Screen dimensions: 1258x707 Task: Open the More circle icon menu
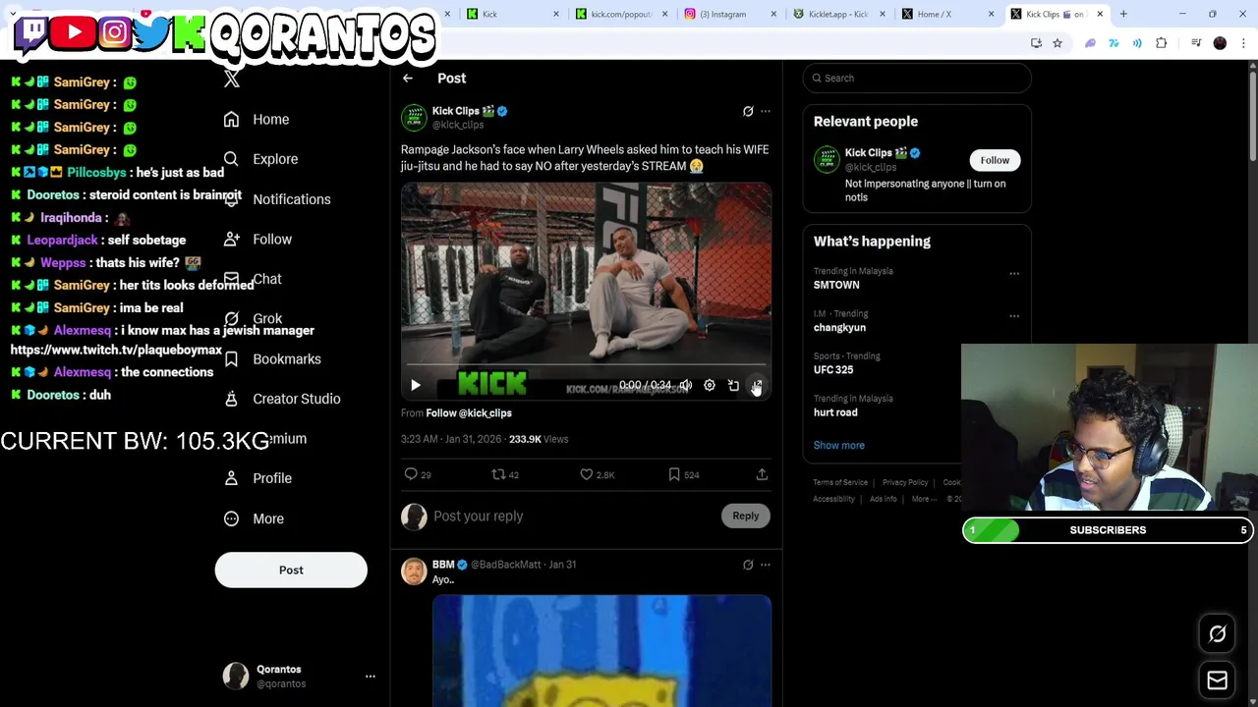[231, 518]
